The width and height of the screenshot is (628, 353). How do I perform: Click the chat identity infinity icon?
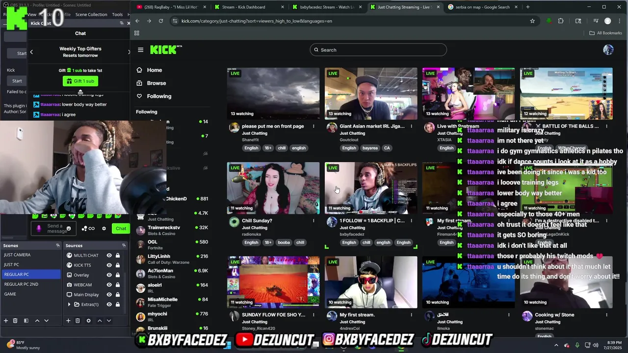[x=91, y=228]
